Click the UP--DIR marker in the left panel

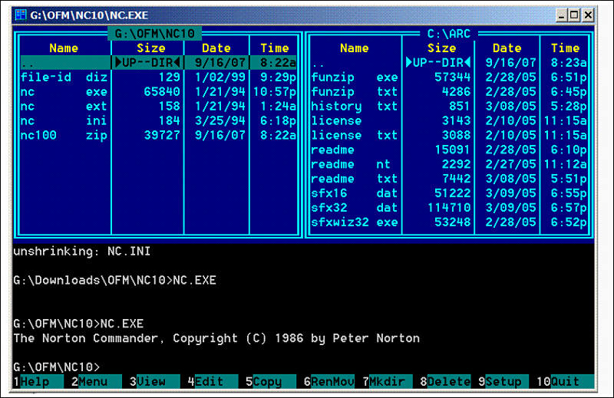147,63
